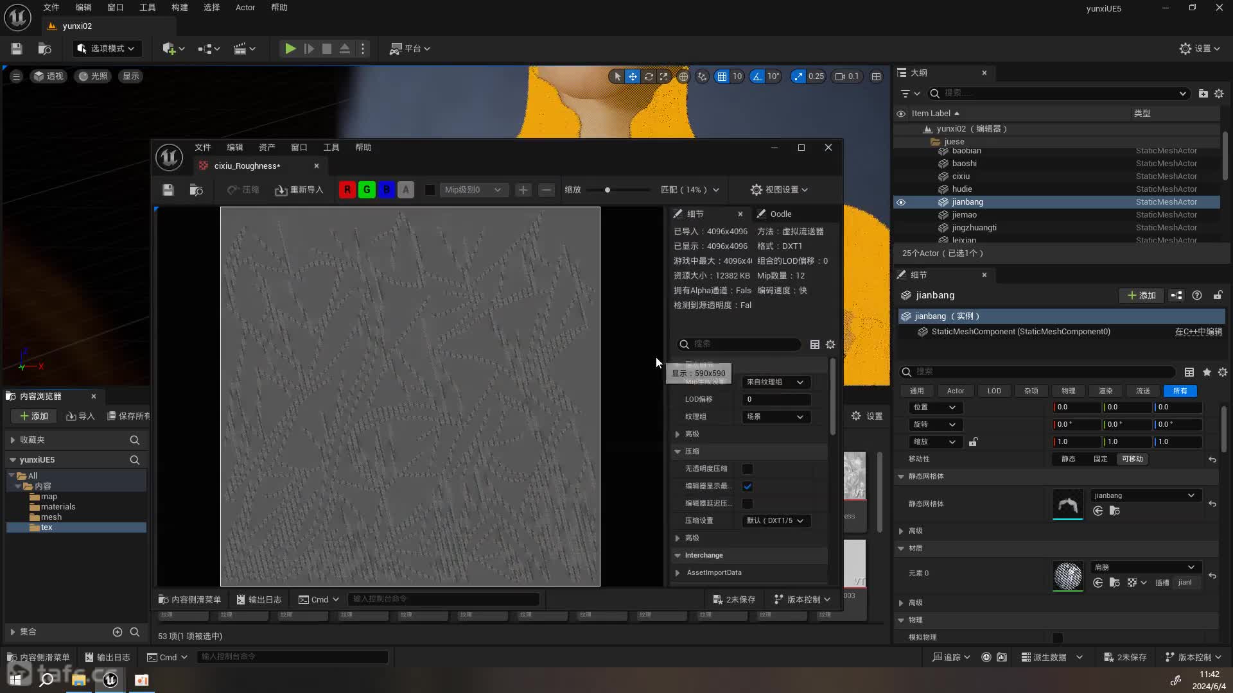Open the Mip level dropdown

(x=473, y=190)
